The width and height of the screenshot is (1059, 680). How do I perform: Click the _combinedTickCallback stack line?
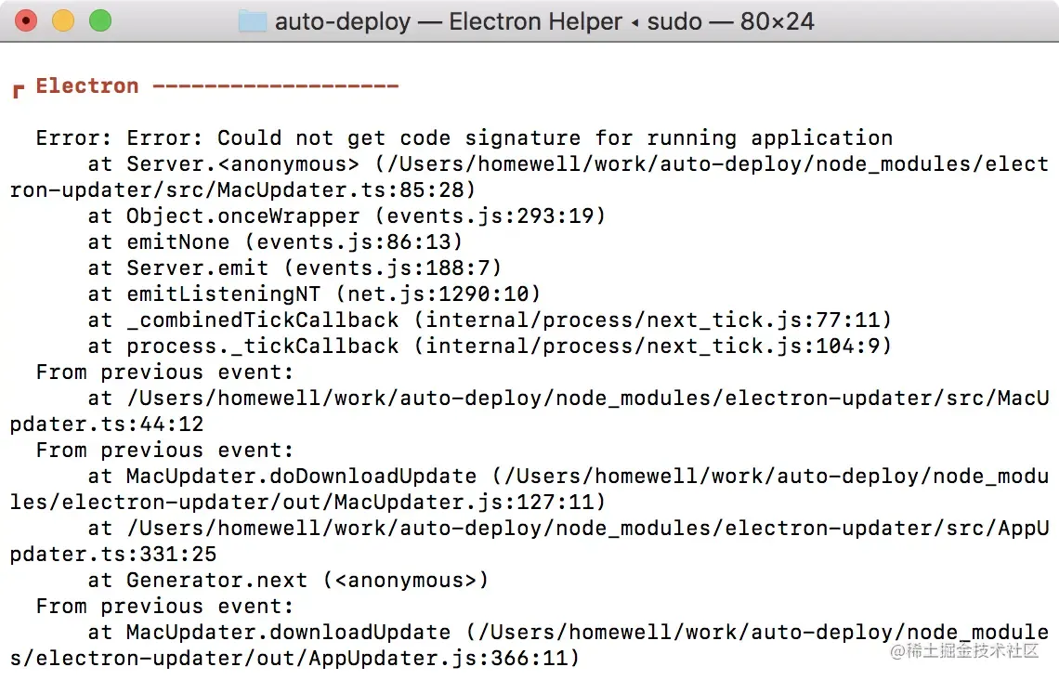pos(490,320)
